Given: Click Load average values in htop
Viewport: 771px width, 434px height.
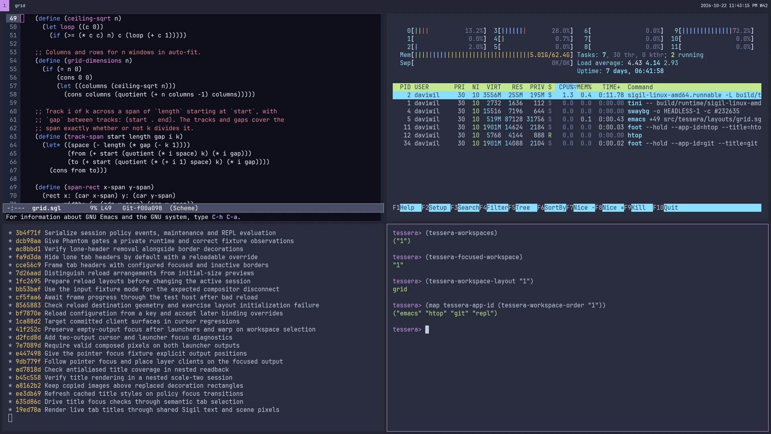Looking at the screenshot, I should pos(653,63).
